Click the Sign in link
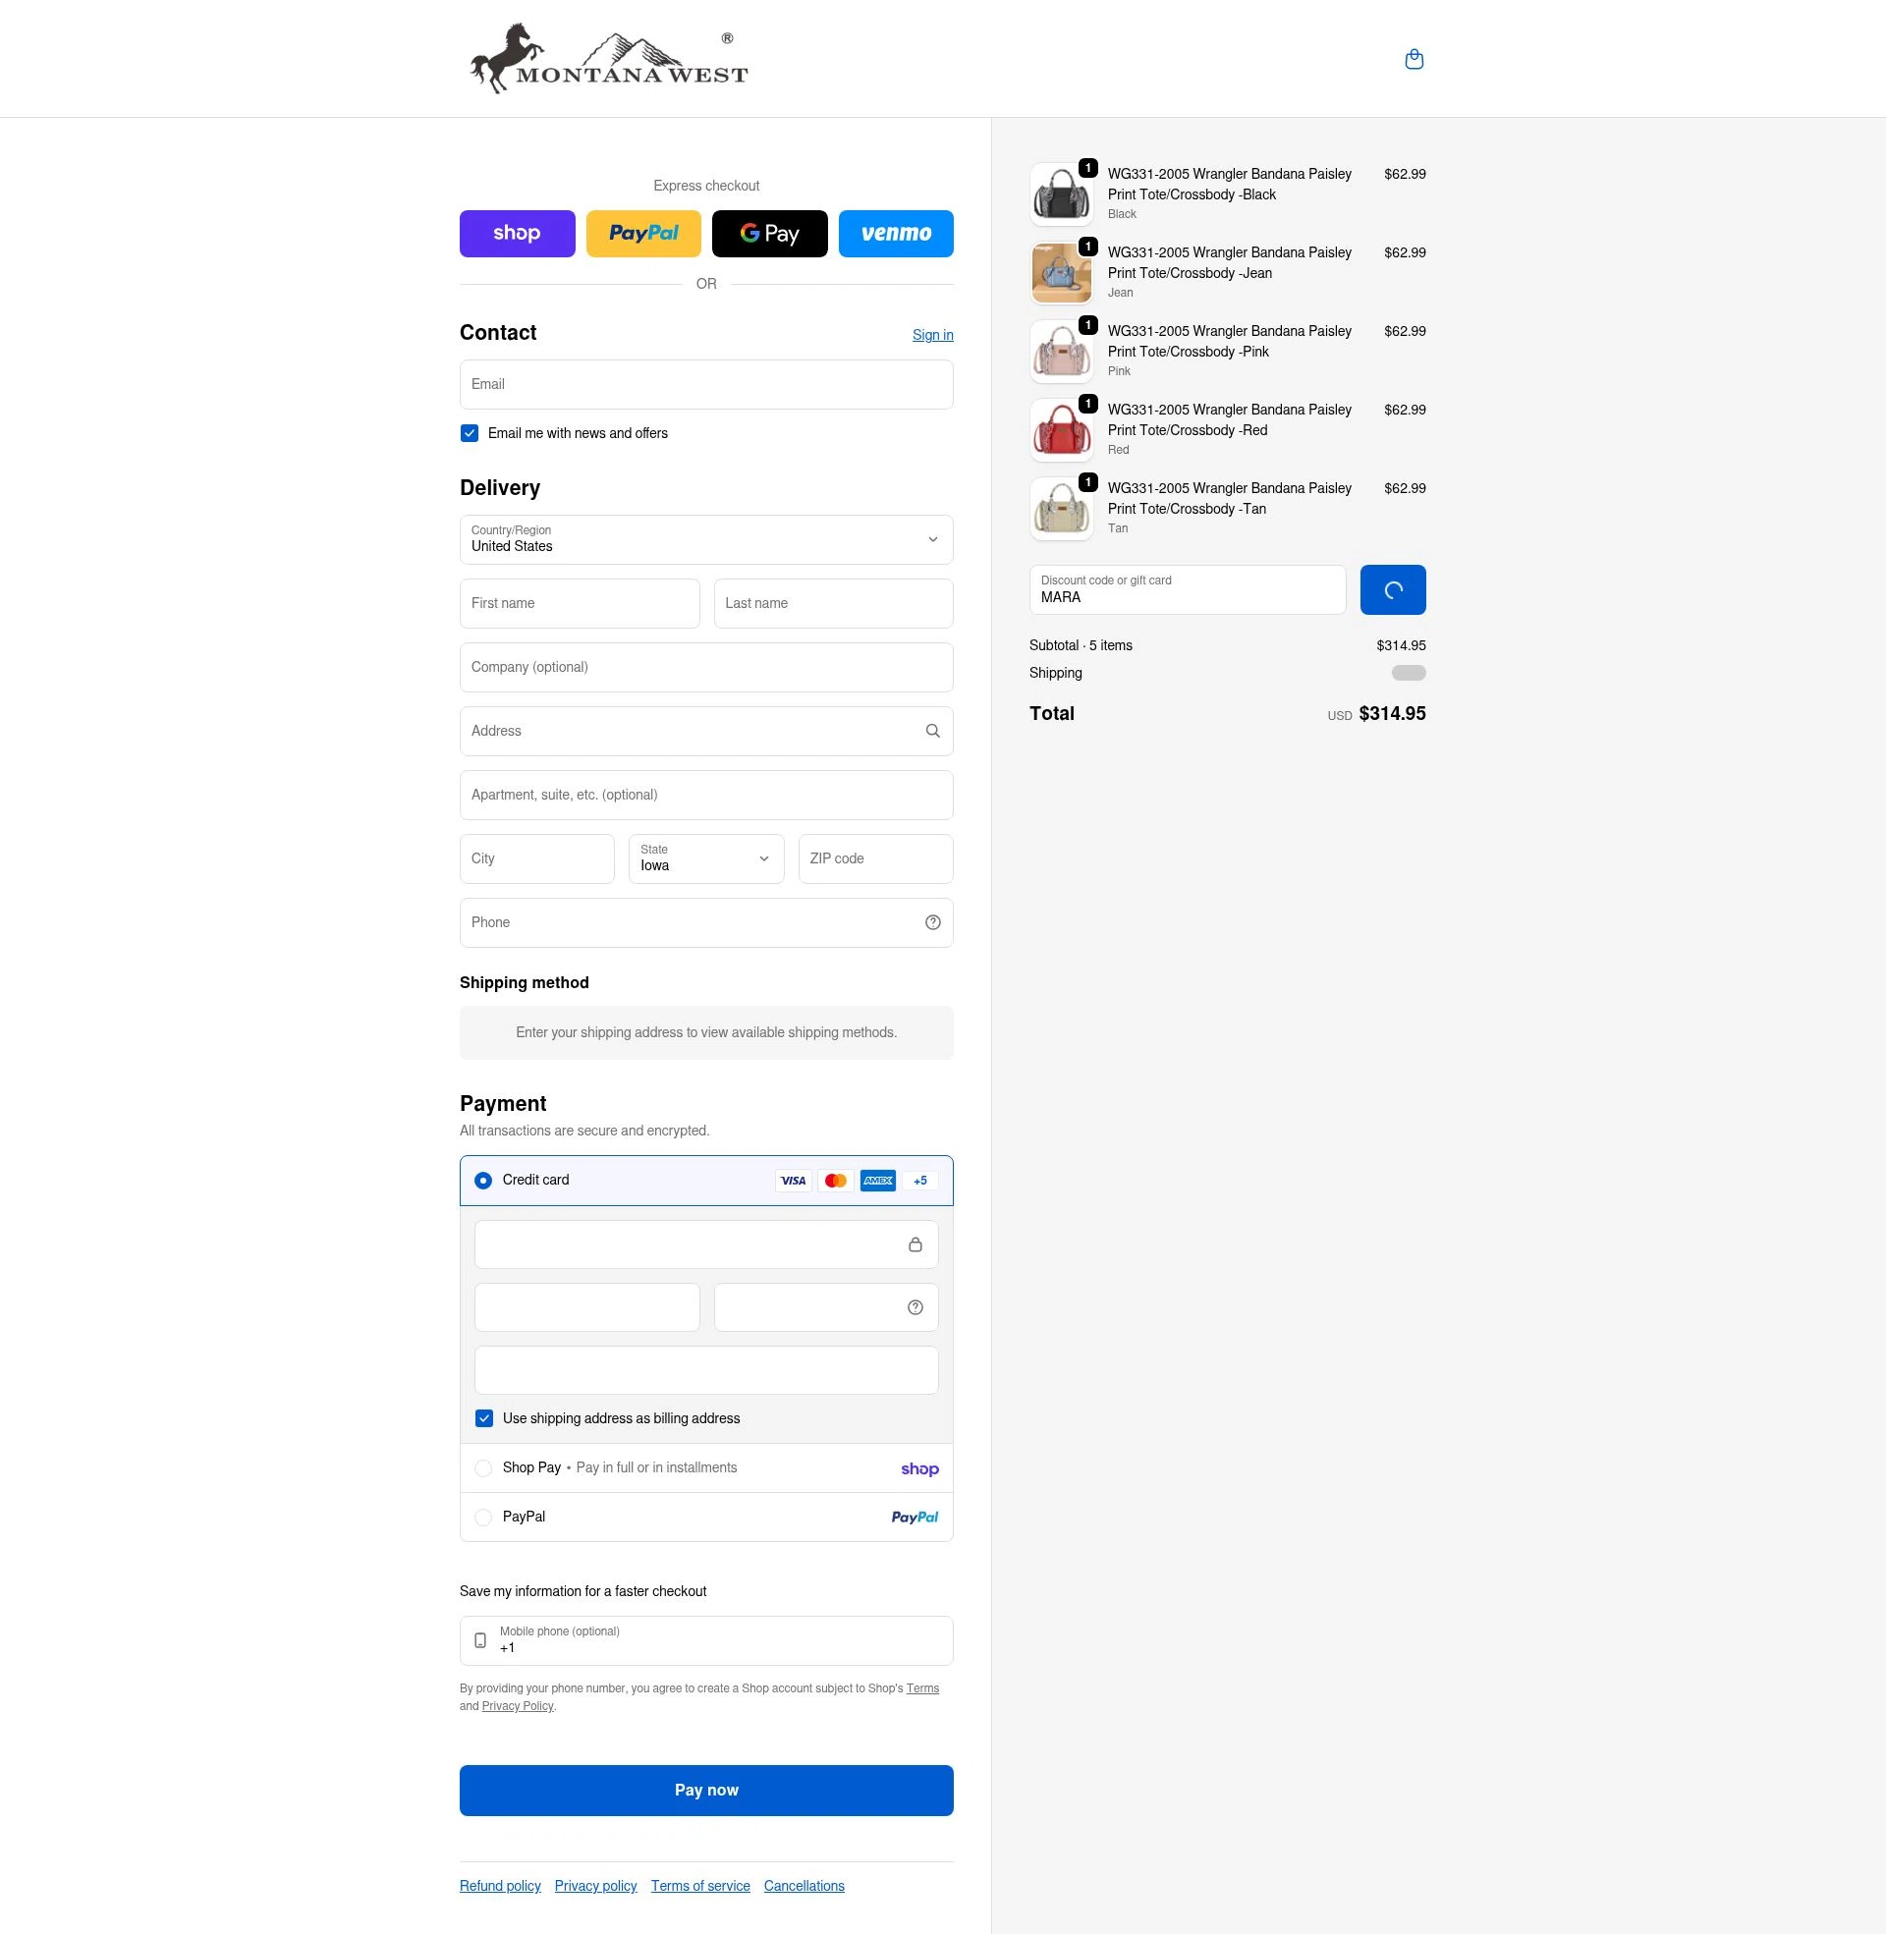 point(932,335)
